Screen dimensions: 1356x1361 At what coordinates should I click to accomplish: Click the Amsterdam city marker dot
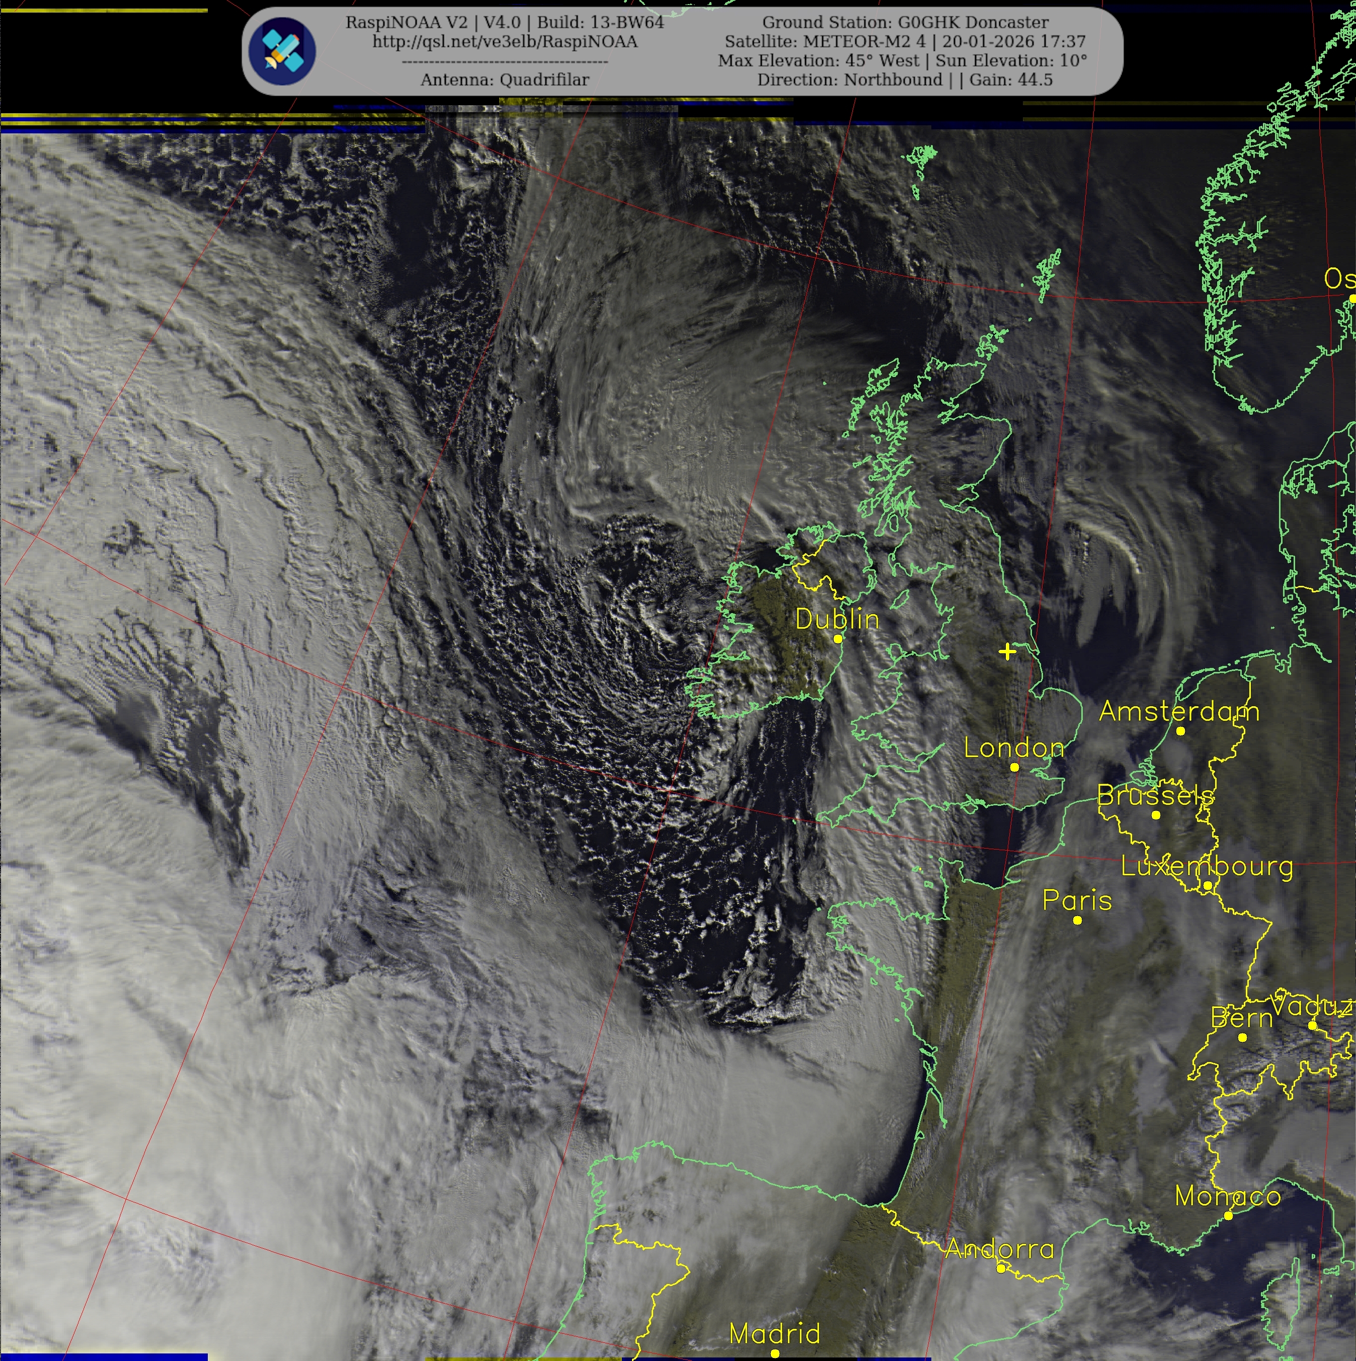[x=1181, y=730]
